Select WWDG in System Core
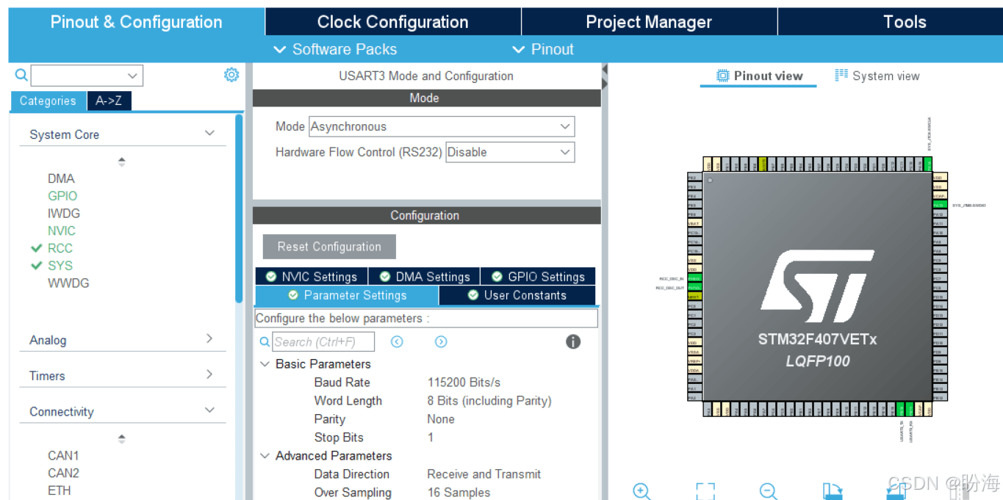The height and width of the screenshot is (500, 1003). 68,283
